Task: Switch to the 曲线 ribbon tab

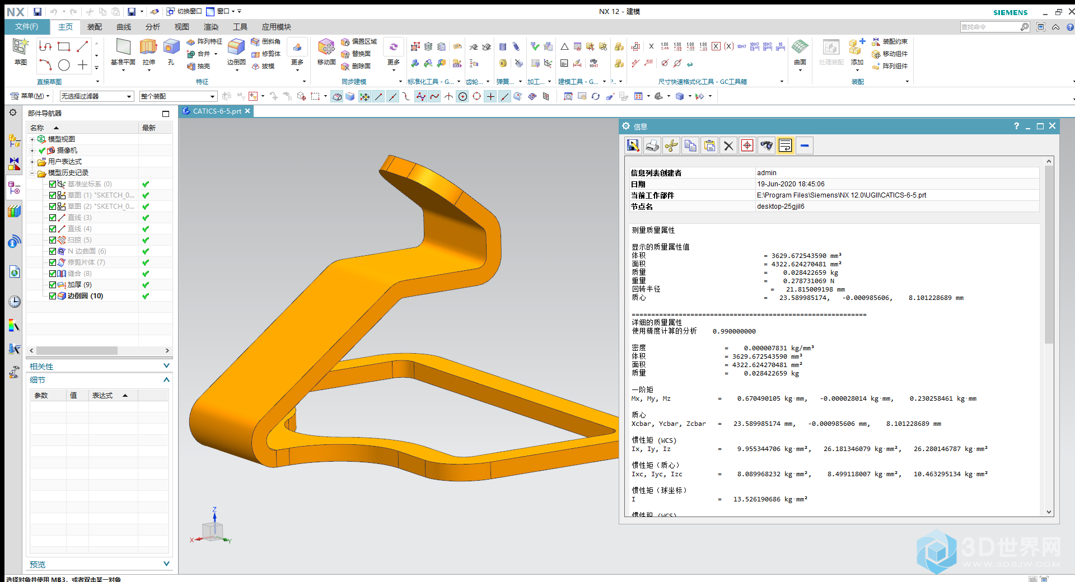Action: [x=124, y=27]
